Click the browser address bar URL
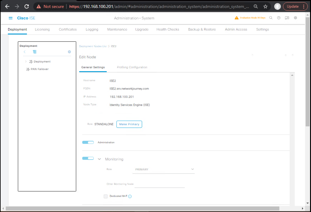This screenshot has width=311, height=212. [159, 6]
